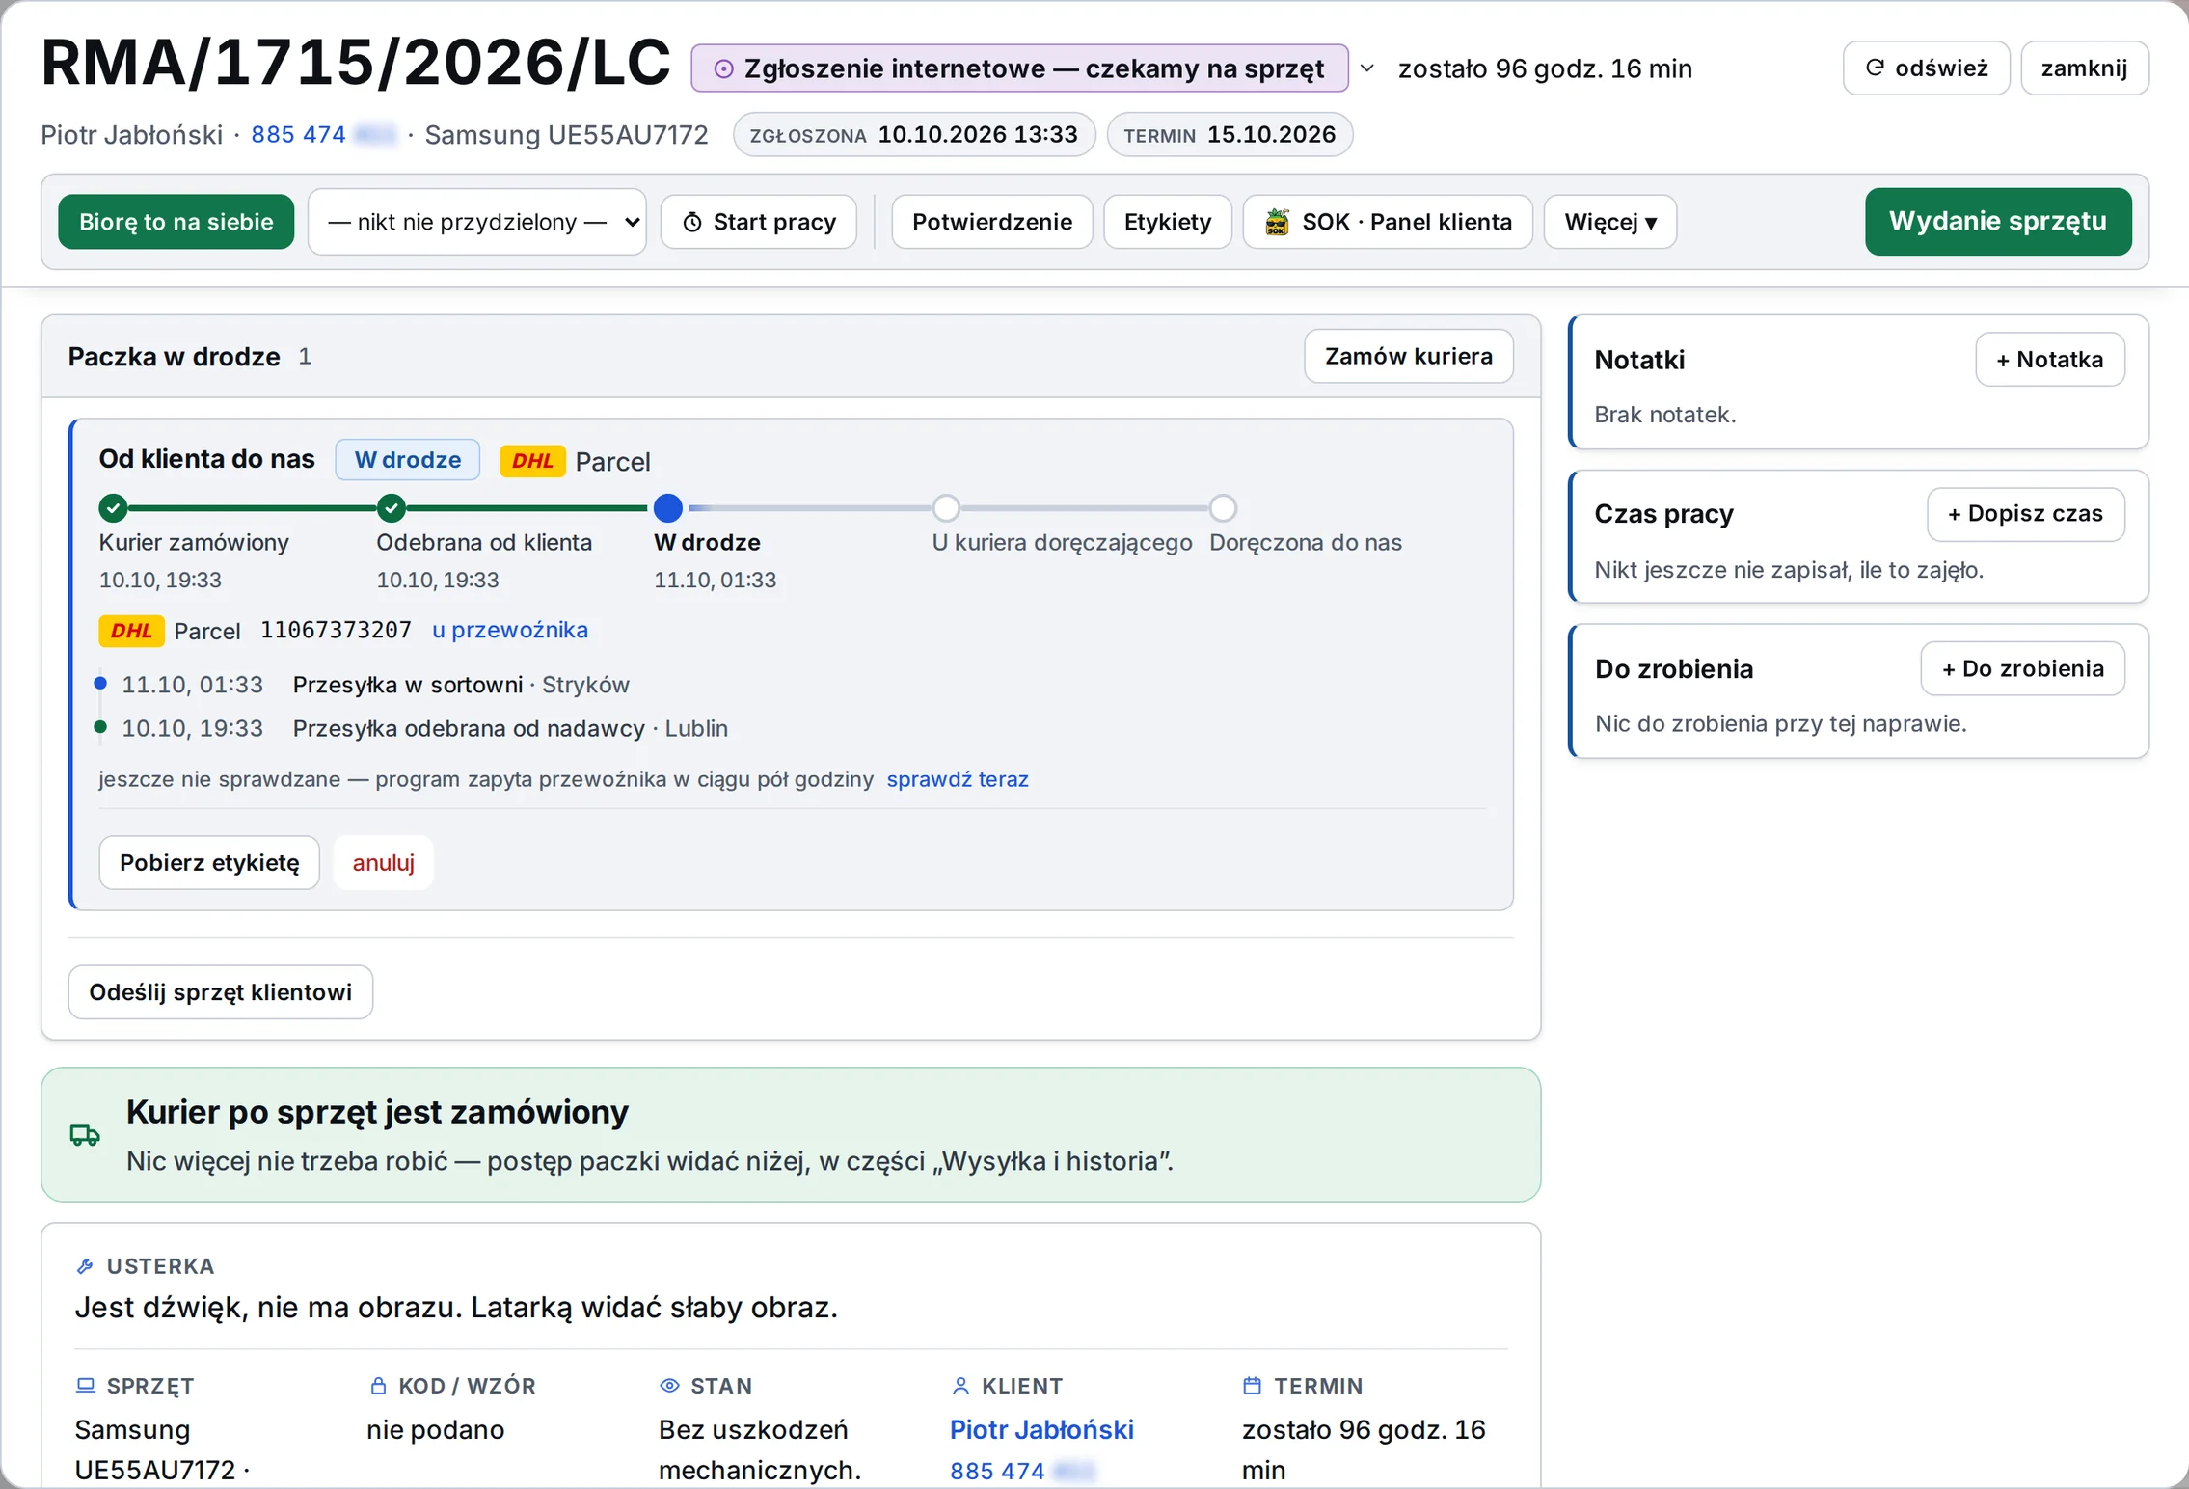Image resolution: width=2189 pixels, height=1489 pixels.
Task: Click the wrench icon next to USTERKA
Action: tap(85, 1266)
